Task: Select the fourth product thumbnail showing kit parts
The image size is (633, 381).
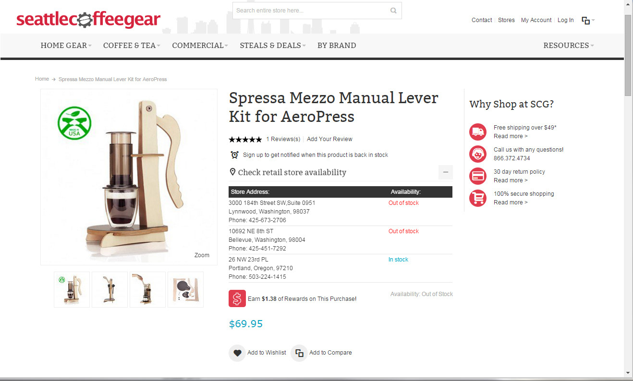Action: click(x=185, y=289)
